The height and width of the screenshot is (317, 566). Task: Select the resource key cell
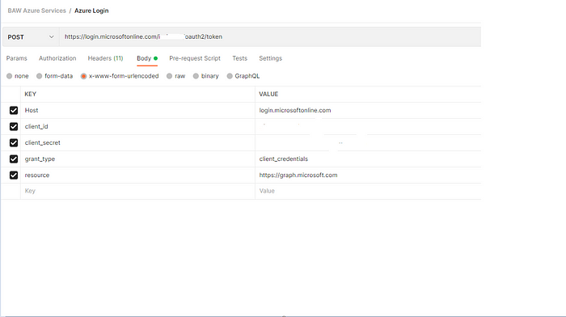(138, 175)
